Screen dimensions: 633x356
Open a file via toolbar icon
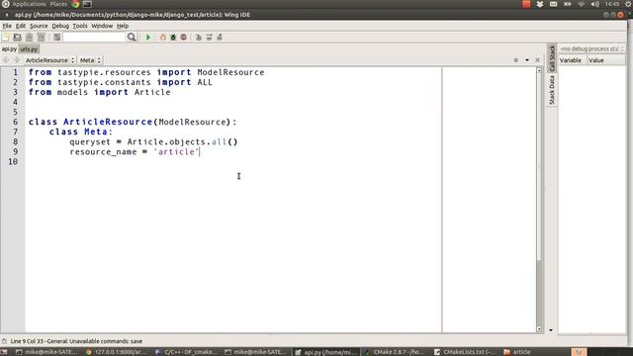tap(18, 38)
